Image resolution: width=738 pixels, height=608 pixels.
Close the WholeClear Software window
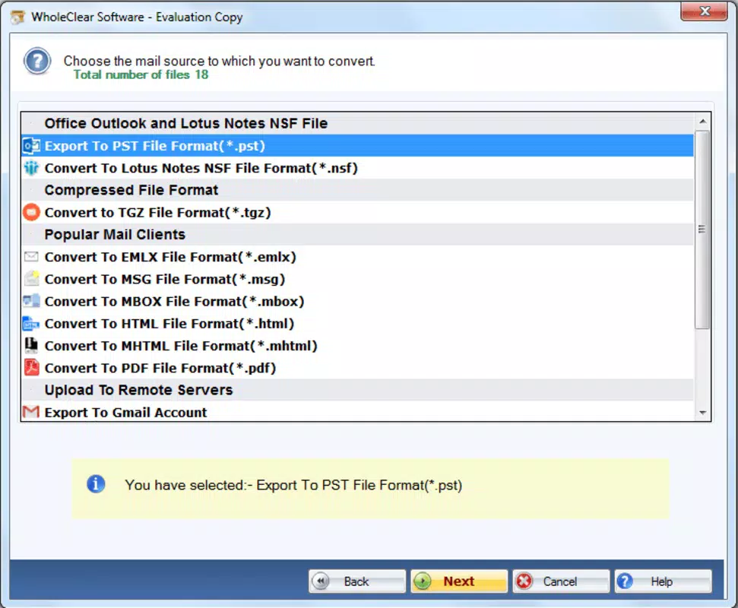tap(704, 11)
